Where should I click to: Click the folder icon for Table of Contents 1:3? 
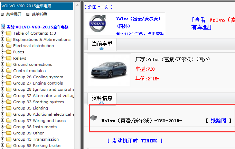[x=9, y=33]
